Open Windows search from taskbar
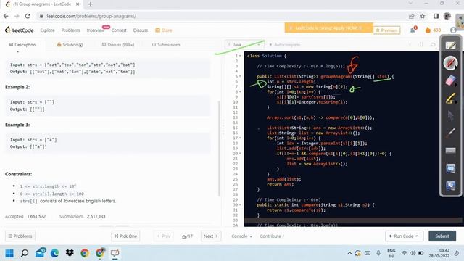 25,253
